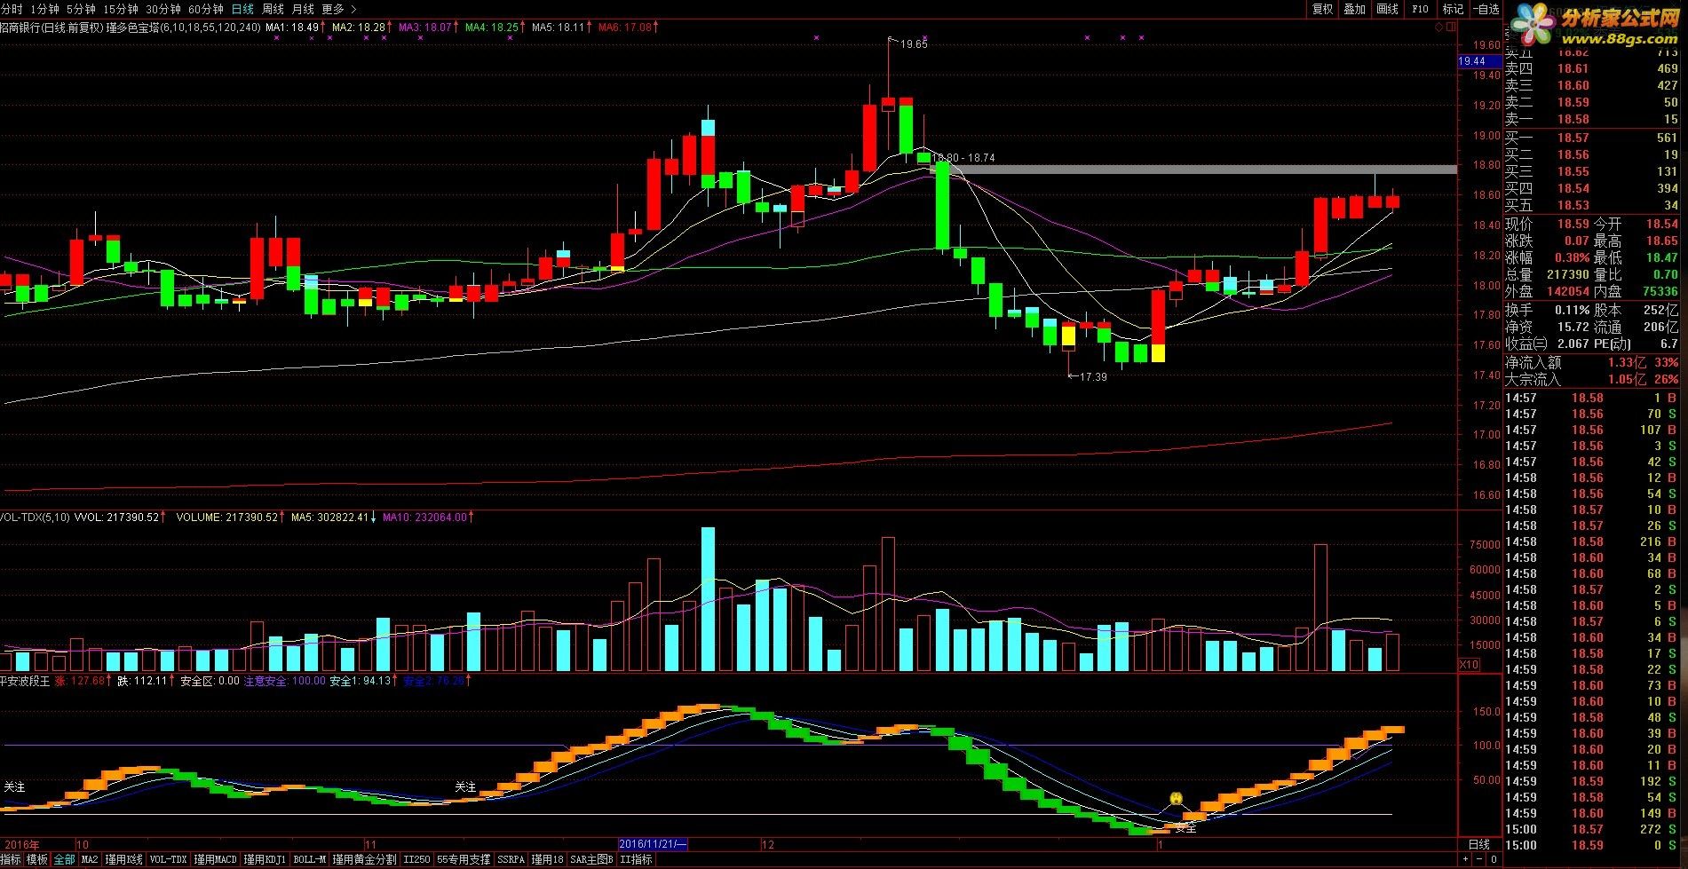Click the 叠加 overlay button

(1354, 9)
